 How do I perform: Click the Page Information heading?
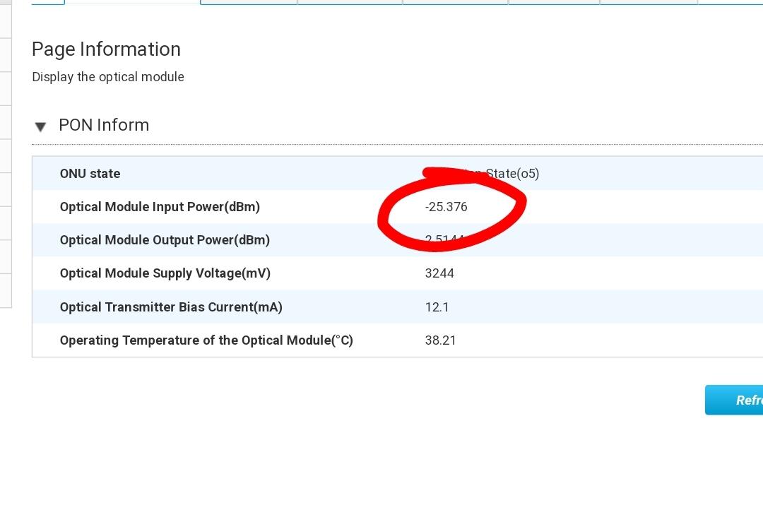(x=106, y=49)
